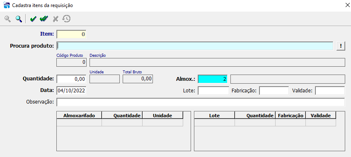The width and height of the screenshot is (351, 157).
Task: Click the Descrição field
Action: tap(217, 62)
